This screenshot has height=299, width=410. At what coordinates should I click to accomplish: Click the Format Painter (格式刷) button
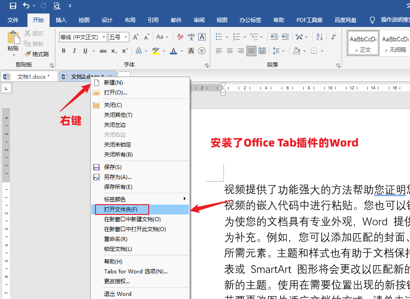point(36,54)
